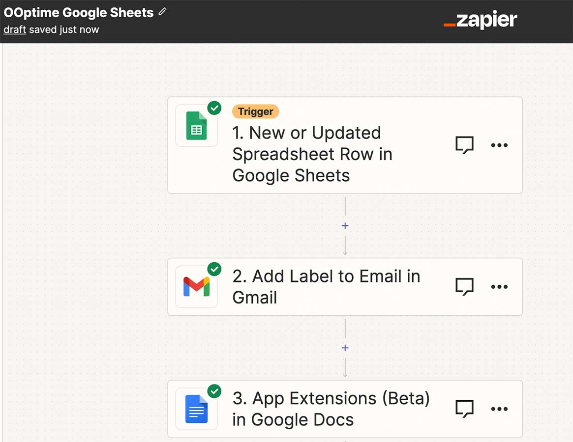
Task: Add a step between Sheets and Gmail
Action: point(345,226)
